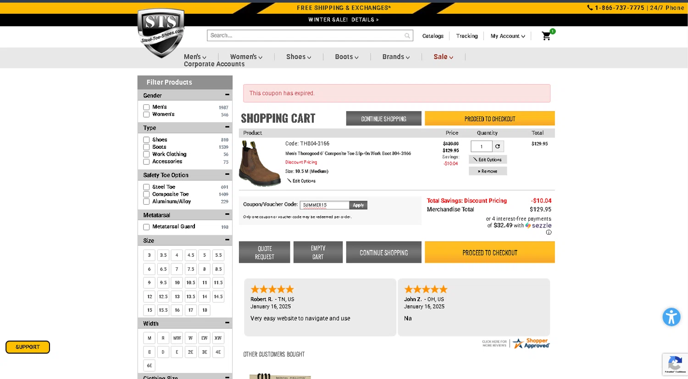Check the Shoes type filter
Viewport: 688px width, 379px height.
tap(146, 140)
